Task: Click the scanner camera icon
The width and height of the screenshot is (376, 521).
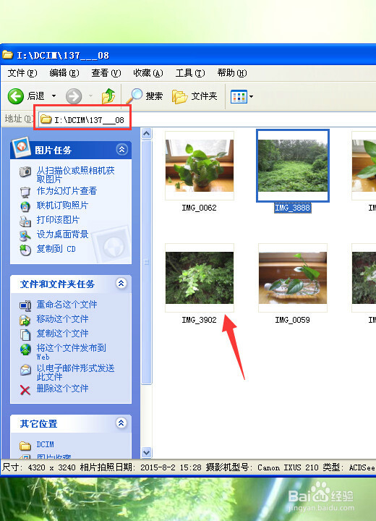Action: [25, 171]
